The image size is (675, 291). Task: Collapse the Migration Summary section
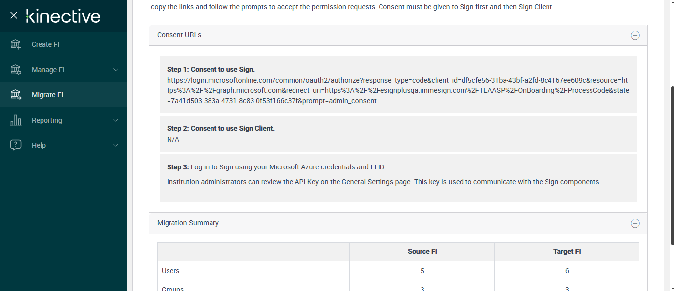[635, 223]
